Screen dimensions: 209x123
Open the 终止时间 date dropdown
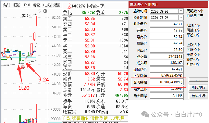pos(181,17)
